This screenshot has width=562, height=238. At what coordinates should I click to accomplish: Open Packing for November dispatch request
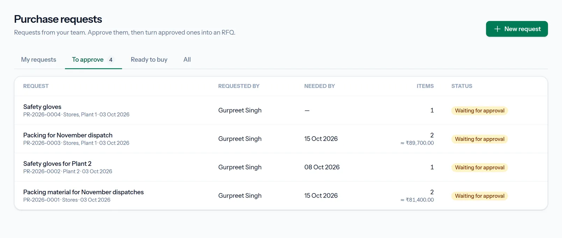pos(68,135)
